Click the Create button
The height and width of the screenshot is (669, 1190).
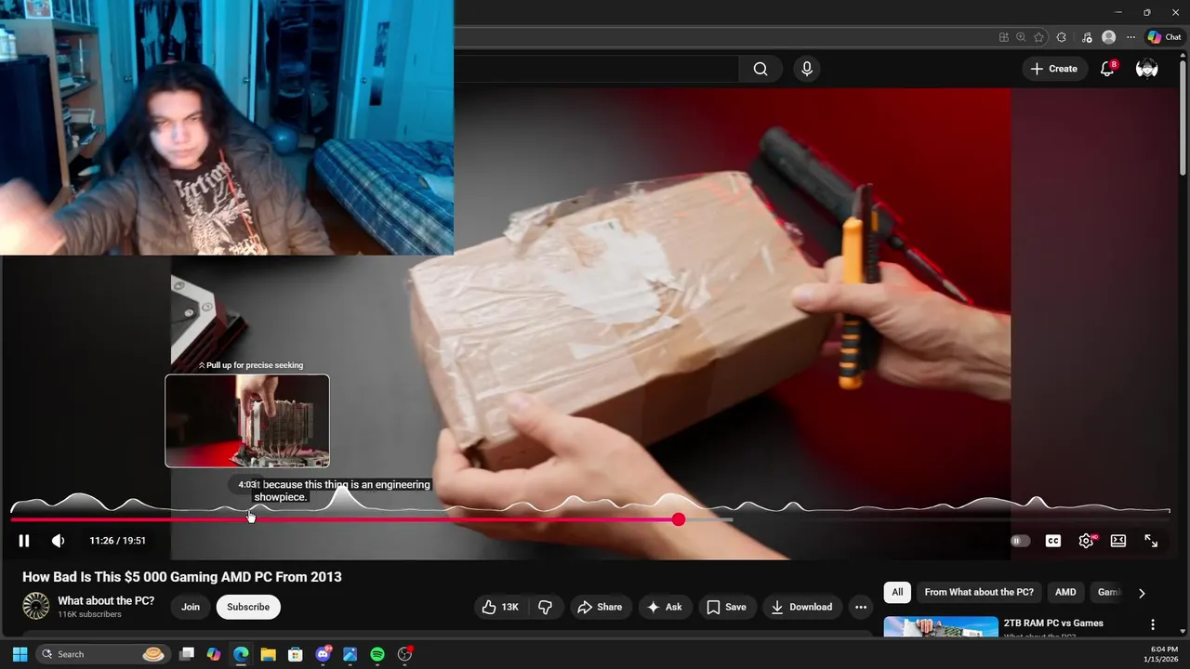click(x=1054, y=69)
